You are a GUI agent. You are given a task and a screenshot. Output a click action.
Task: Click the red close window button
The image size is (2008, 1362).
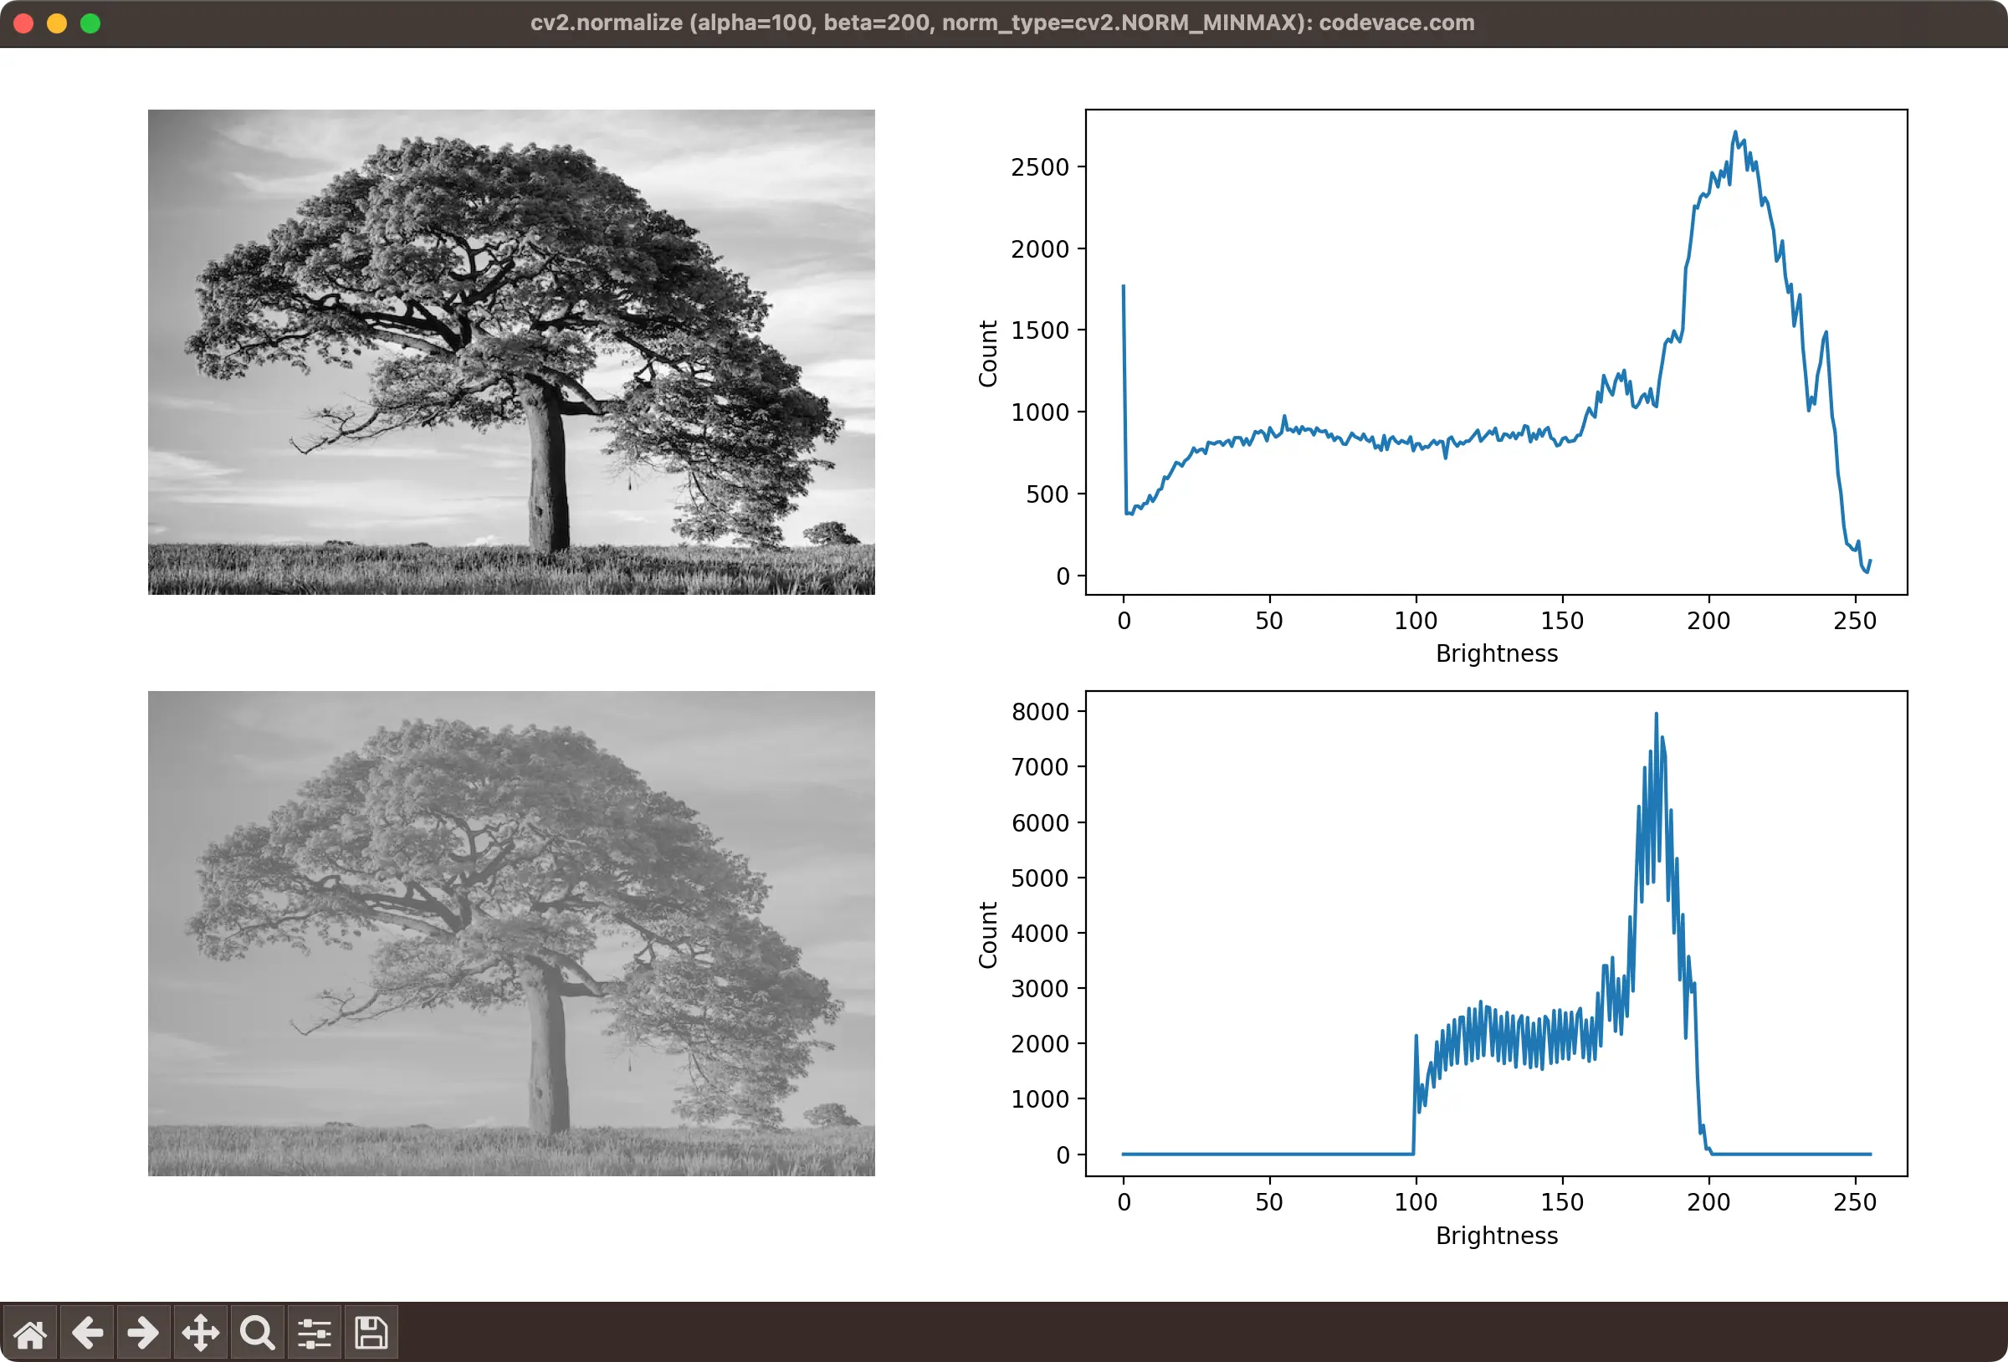coord(24,23)
